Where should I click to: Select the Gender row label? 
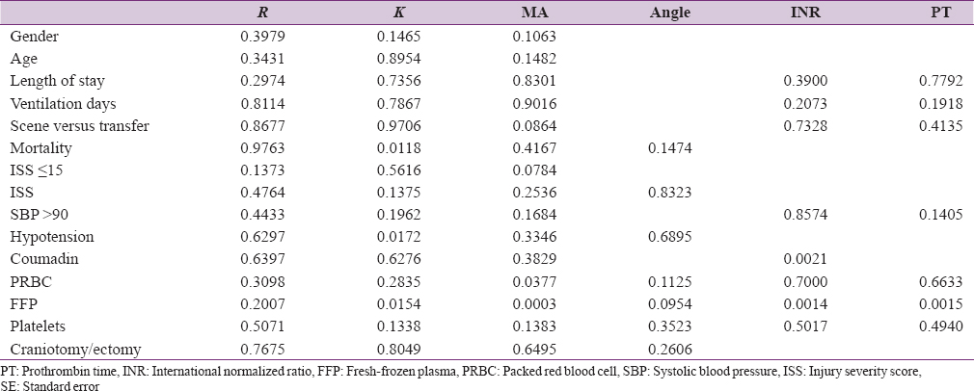[35, 37]
